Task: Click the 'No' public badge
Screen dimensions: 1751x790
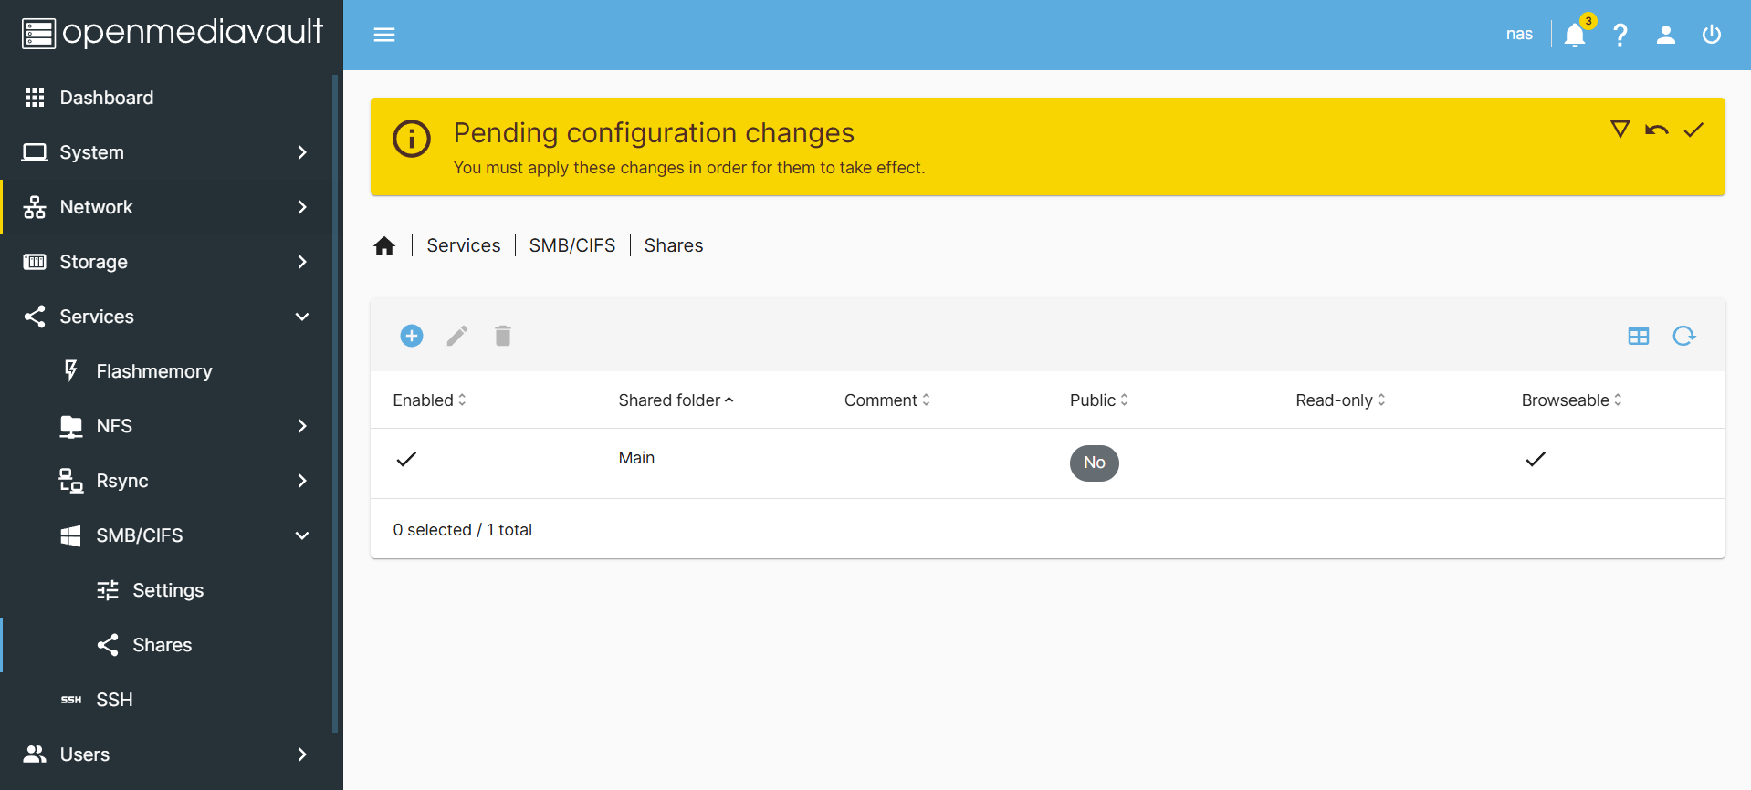Action: pyautogui.click(x=1095, y=463)
